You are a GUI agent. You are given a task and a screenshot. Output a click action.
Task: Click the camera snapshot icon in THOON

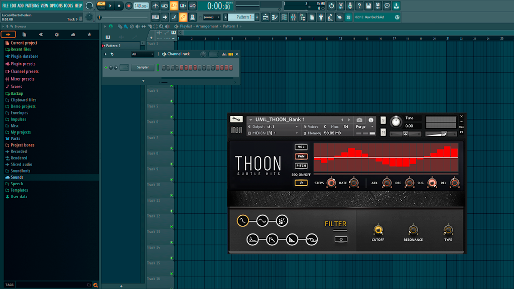(x=359, y=120)
